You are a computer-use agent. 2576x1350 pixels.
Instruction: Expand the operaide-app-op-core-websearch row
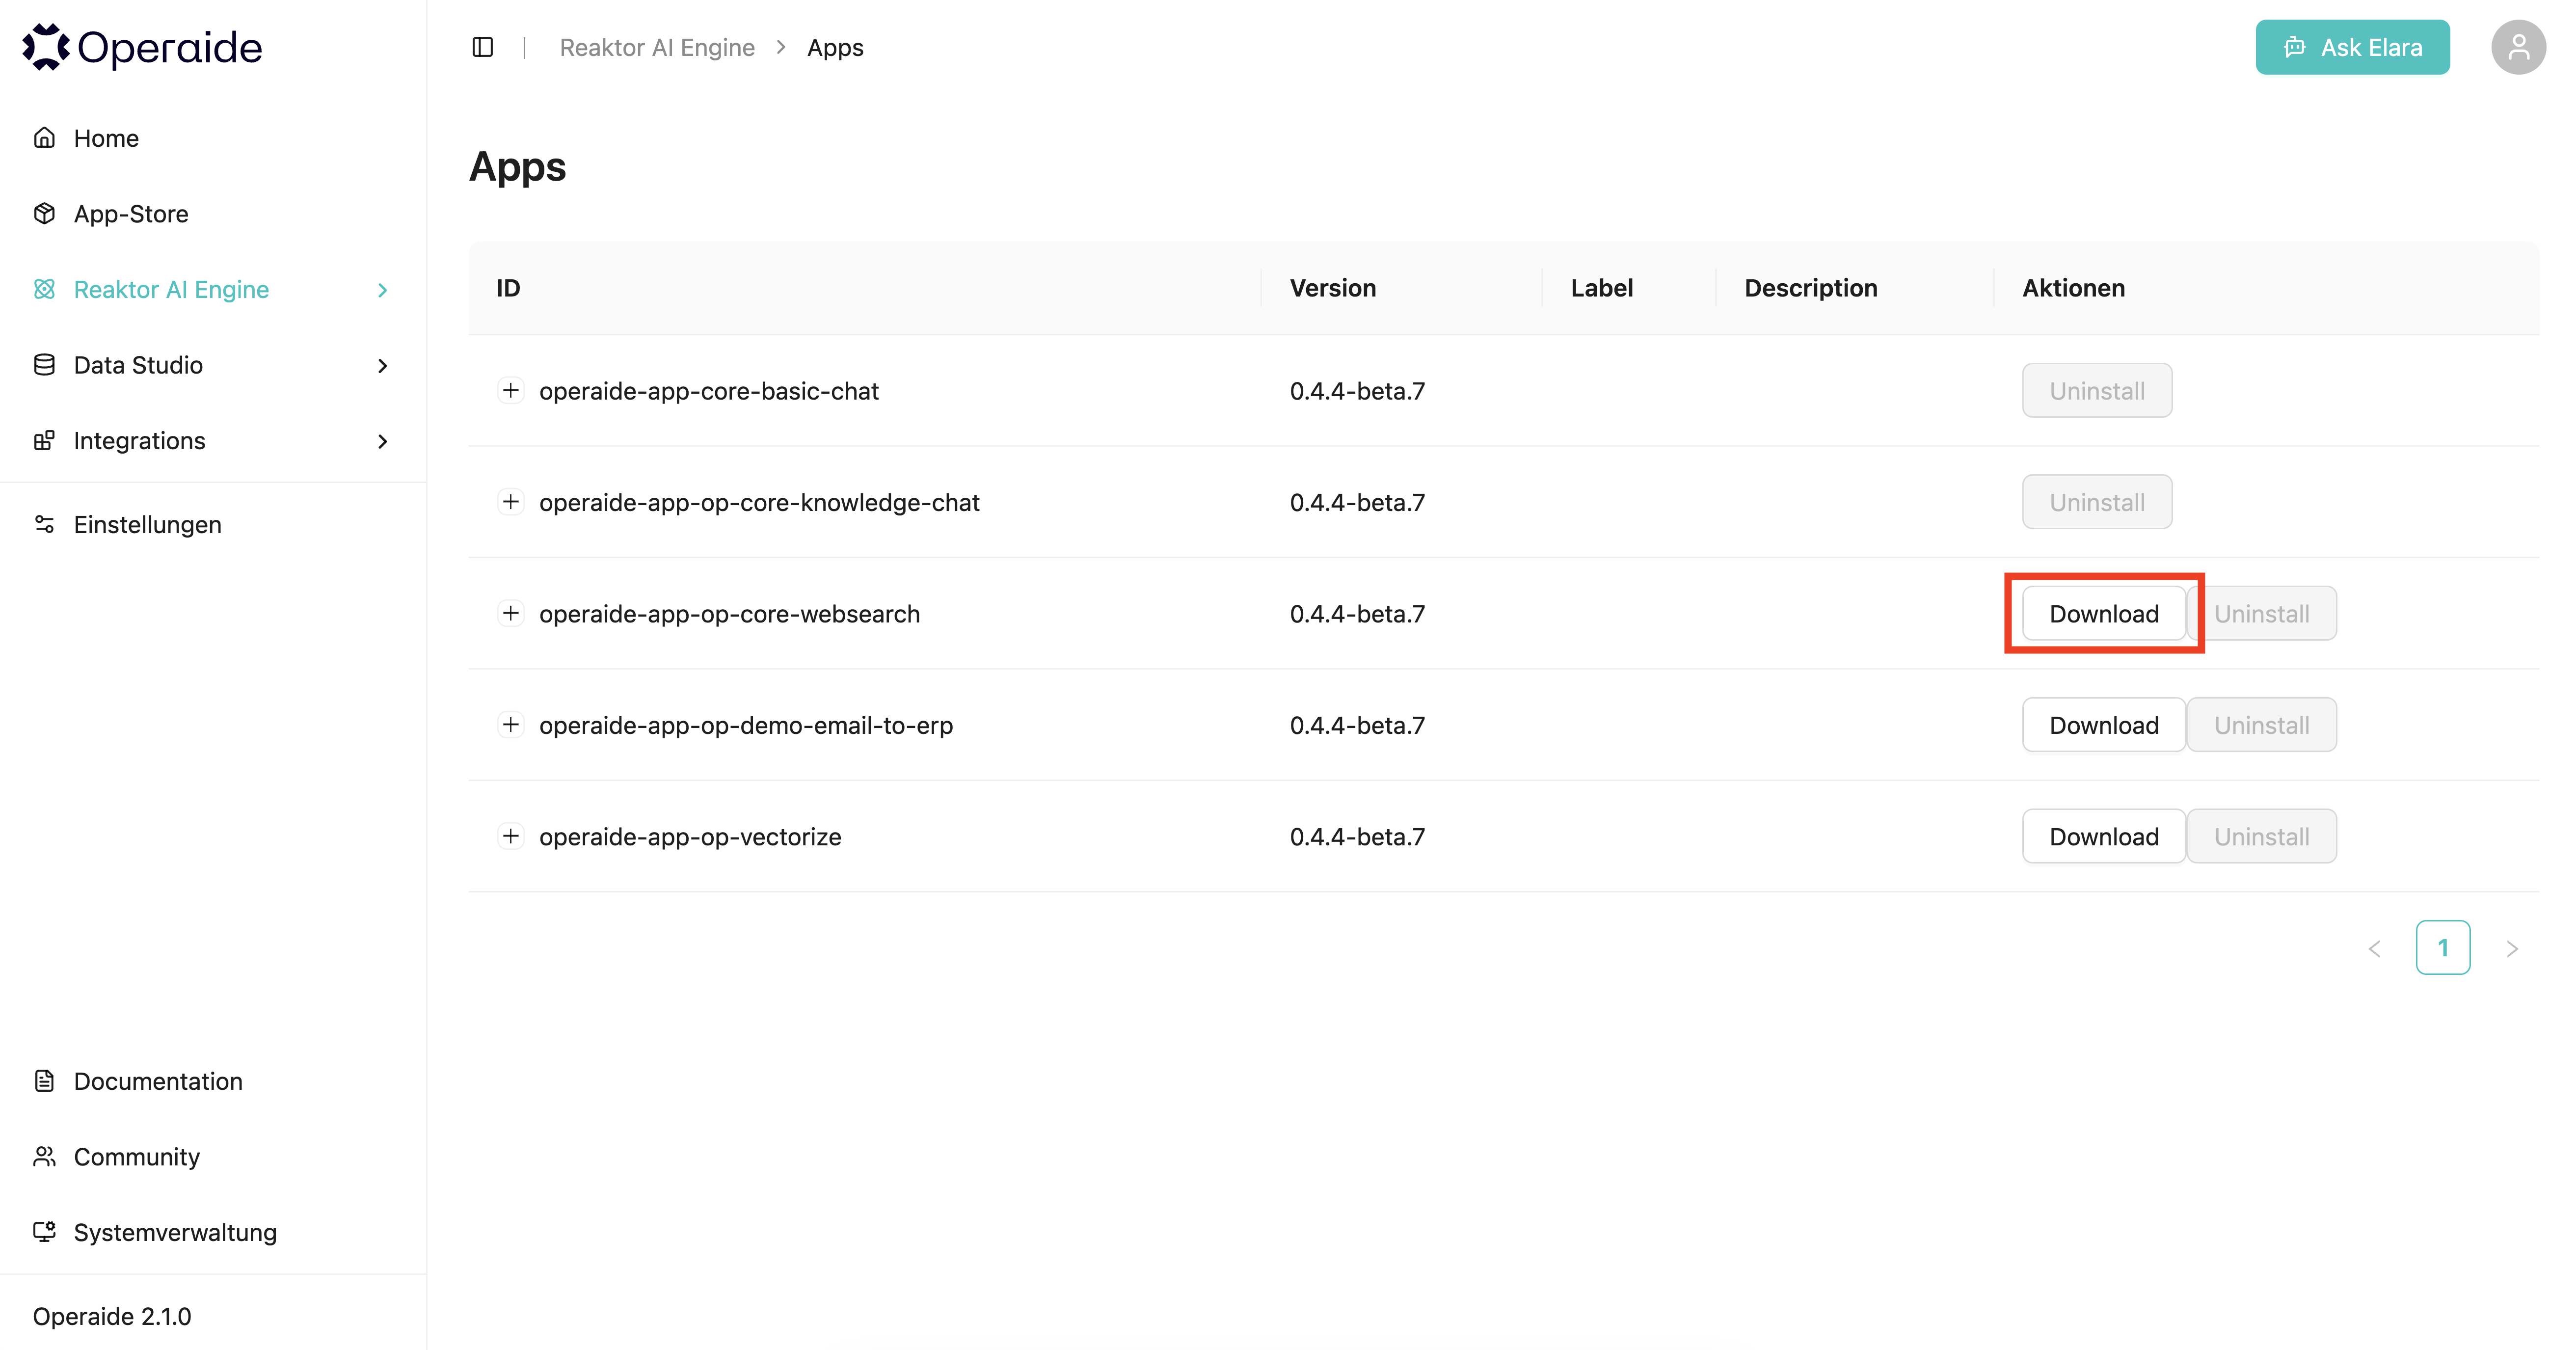[x=510, y=613]
